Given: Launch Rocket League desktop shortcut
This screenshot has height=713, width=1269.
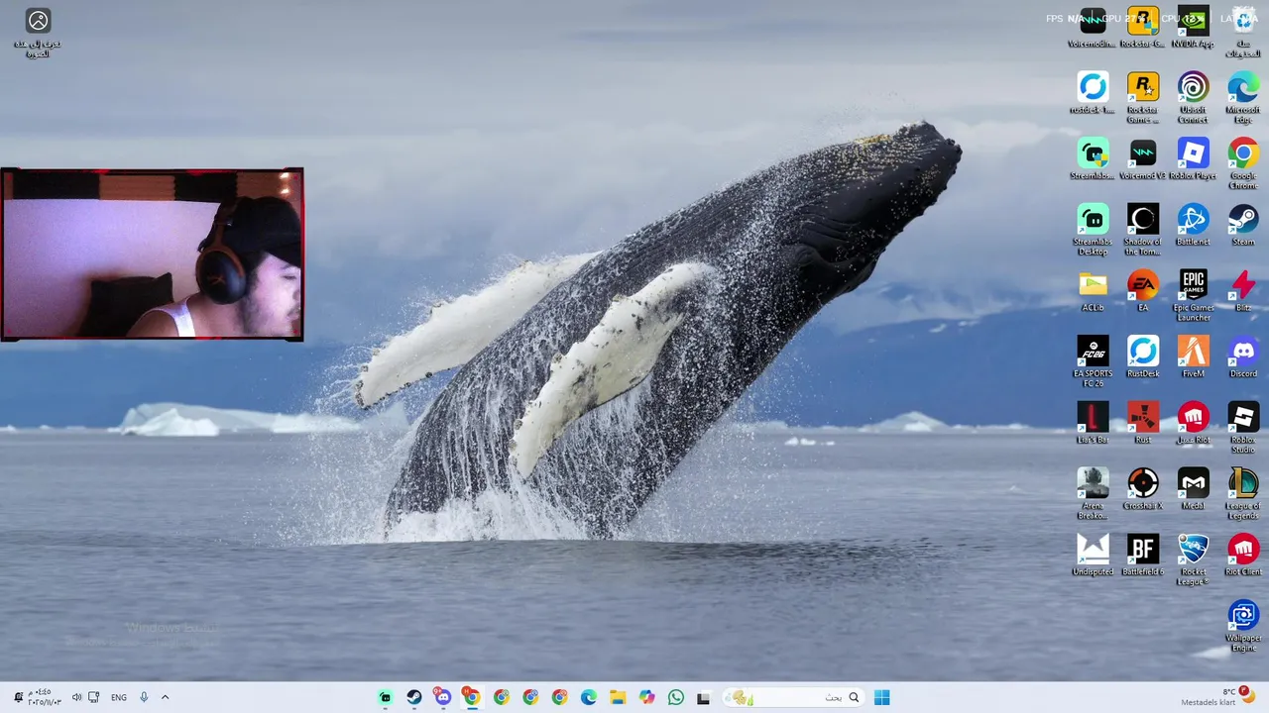Looking at the screenshot, I should [x=1193, y=560].
